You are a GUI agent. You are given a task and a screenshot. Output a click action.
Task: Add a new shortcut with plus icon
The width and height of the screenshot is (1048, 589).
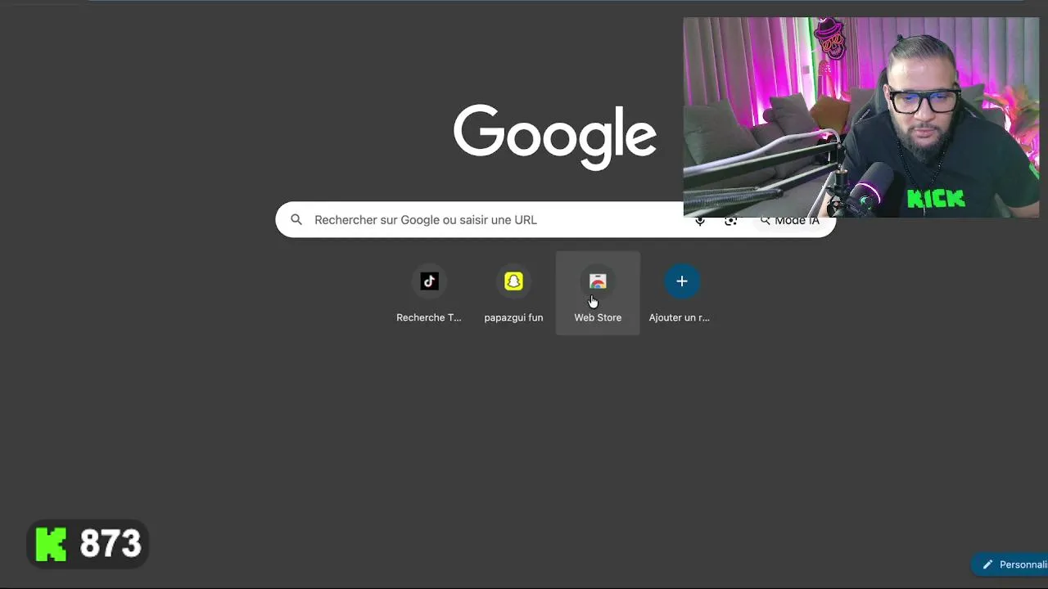(681, 293)
